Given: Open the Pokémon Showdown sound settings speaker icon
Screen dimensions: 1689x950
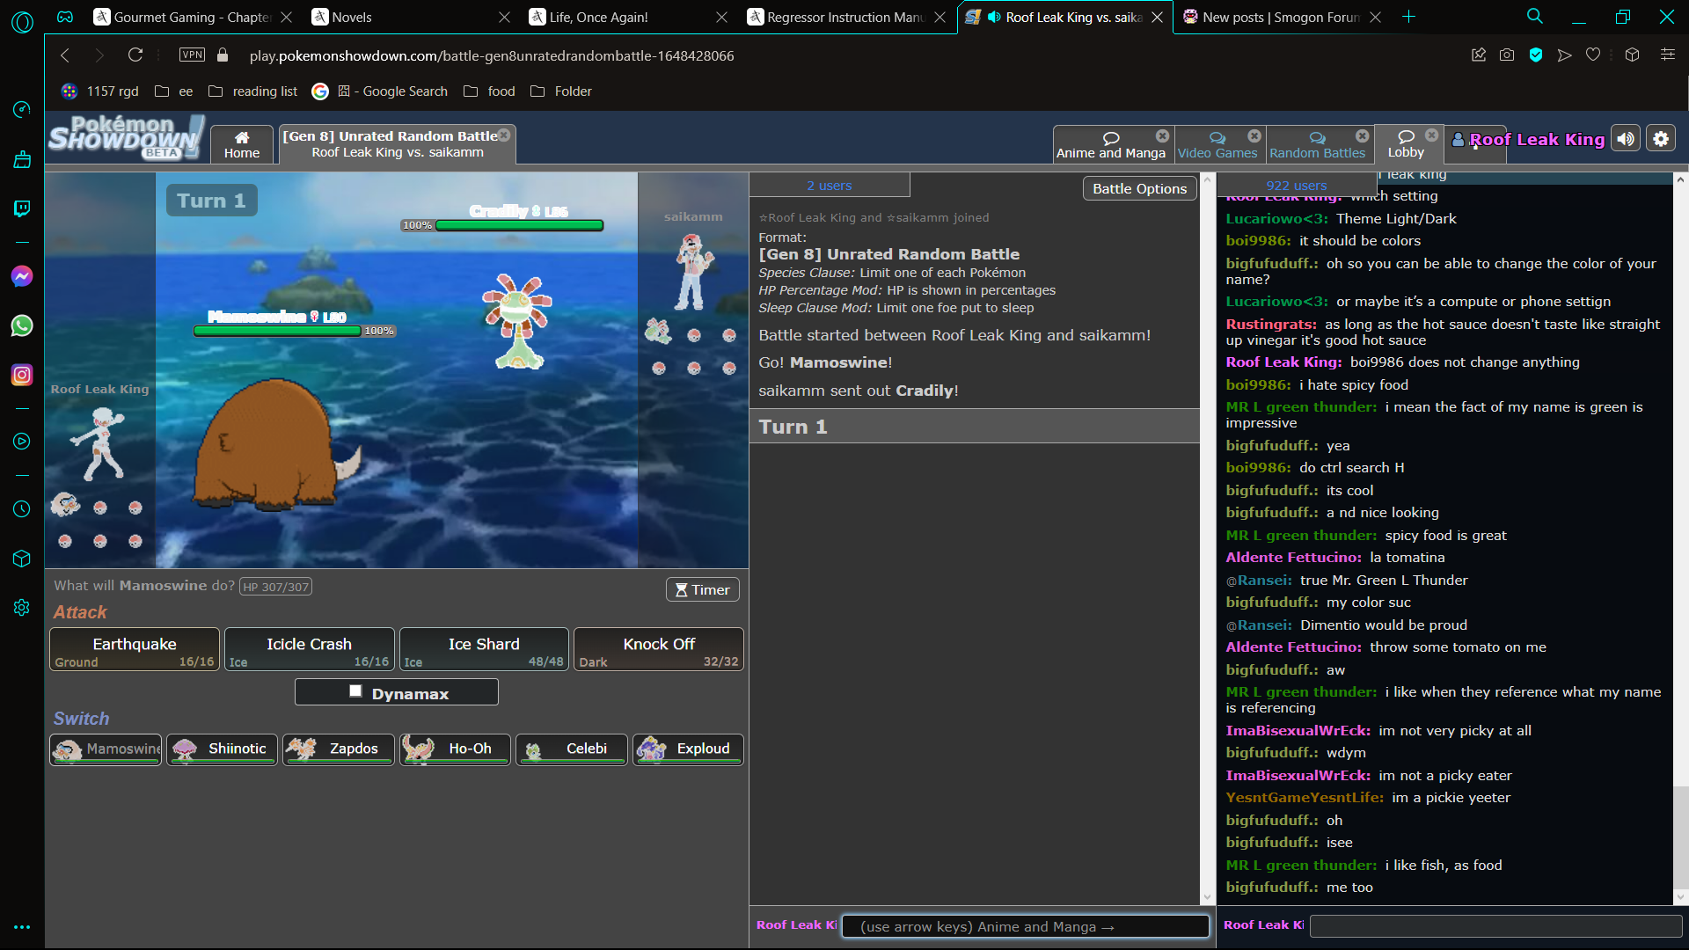Looking at the screenshot, I should click(x=1626, y=139).
